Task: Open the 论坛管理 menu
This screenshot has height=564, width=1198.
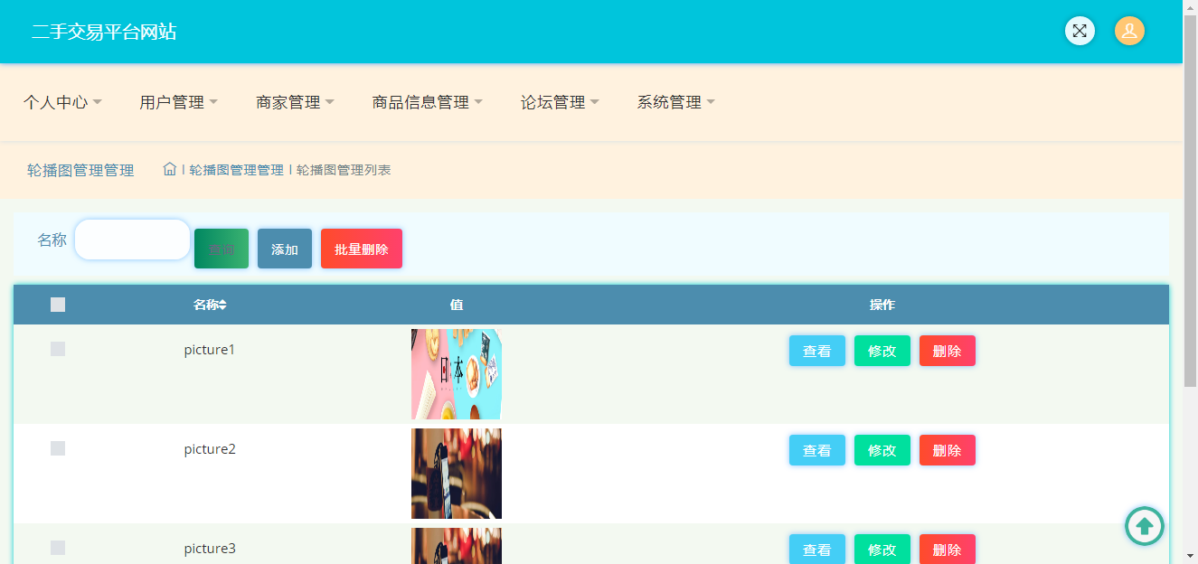Action: pyautogui.click(x=560, y=102)
